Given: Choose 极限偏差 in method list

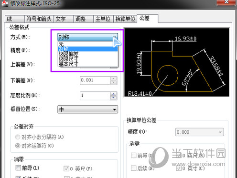Looking at the screenshot, I should point(87,54).
